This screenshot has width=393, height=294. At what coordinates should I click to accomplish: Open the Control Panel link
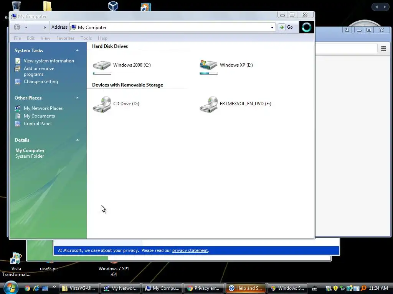click(x=38, y=124)
